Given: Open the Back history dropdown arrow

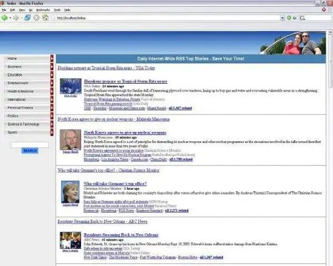Looking at the screenshot, I should (x=10, y=18).
